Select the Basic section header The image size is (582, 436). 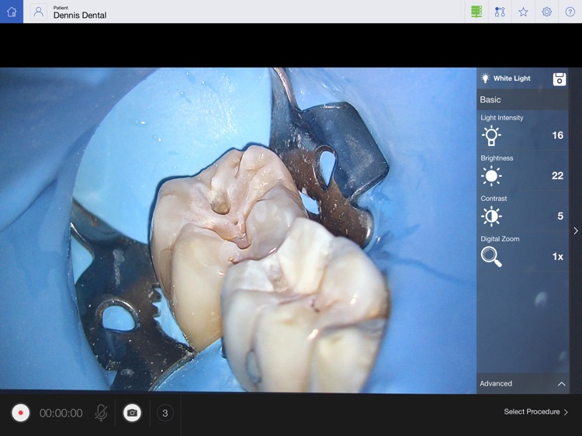coord(522,99)
